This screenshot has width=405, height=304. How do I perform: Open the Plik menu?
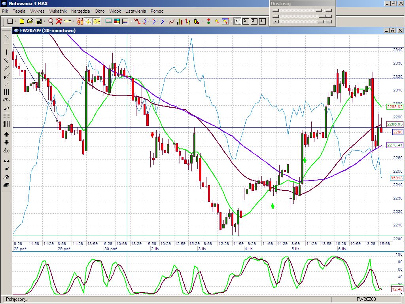(5, 11)
